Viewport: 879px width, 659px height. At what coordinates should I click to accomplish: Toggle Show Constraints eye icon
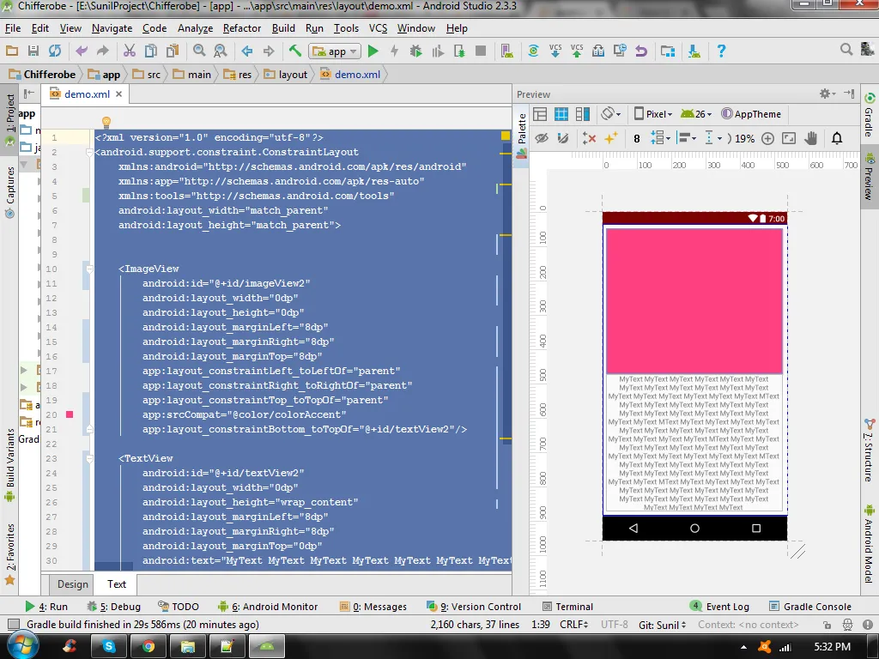pos(541,138)
